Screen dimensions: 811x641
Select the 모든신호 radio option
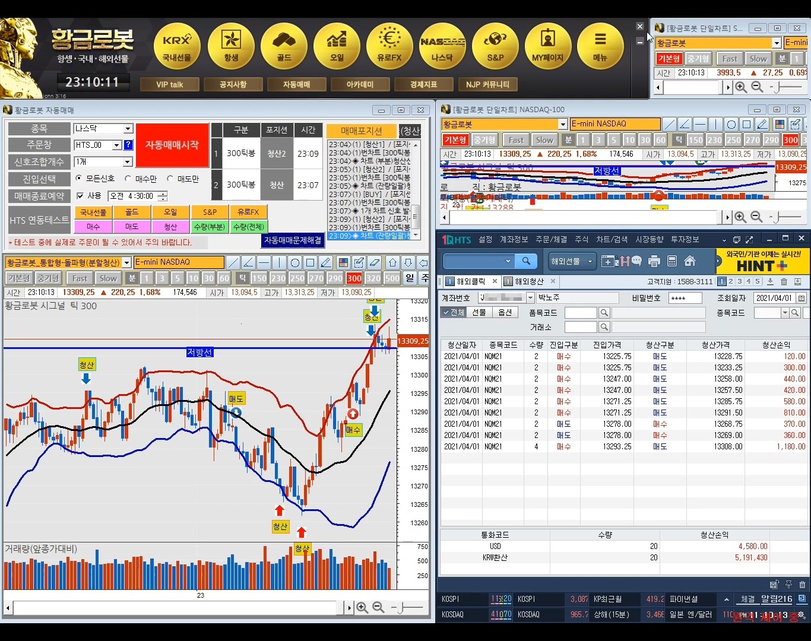pyautogui.click(x=79, y=179)
